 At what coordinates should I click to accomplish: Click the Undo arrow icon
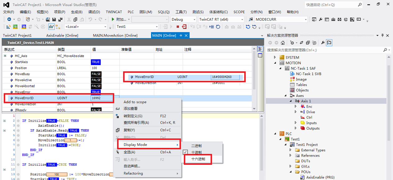point(90,19)
